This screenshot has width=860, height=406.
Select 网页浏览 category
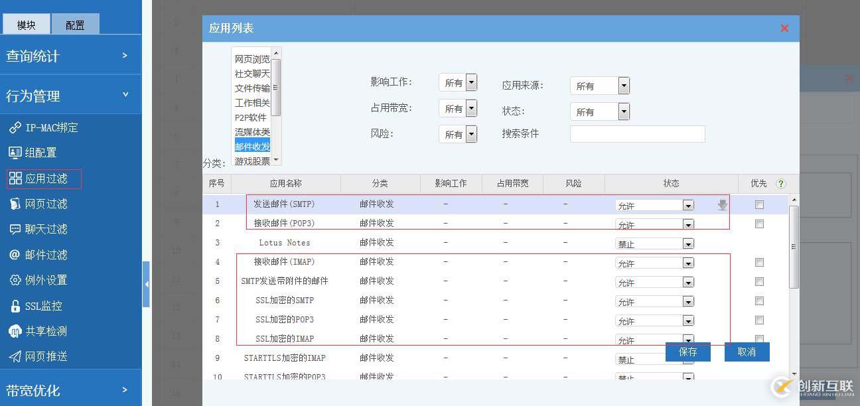pos(252,59)
